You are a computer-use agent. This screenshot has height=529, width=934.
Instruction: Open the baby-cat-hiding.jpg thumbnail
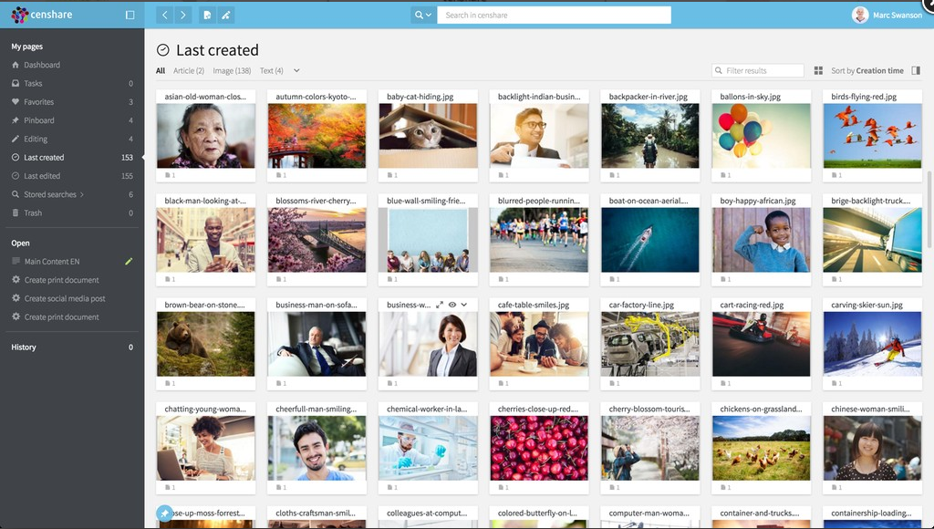428,136
